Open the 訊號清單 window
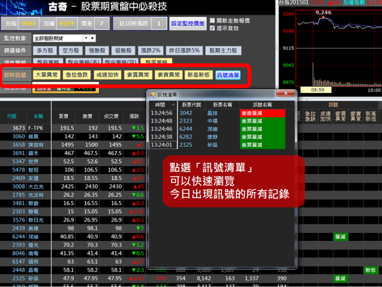382x287 pixels. tap(227, 74)
